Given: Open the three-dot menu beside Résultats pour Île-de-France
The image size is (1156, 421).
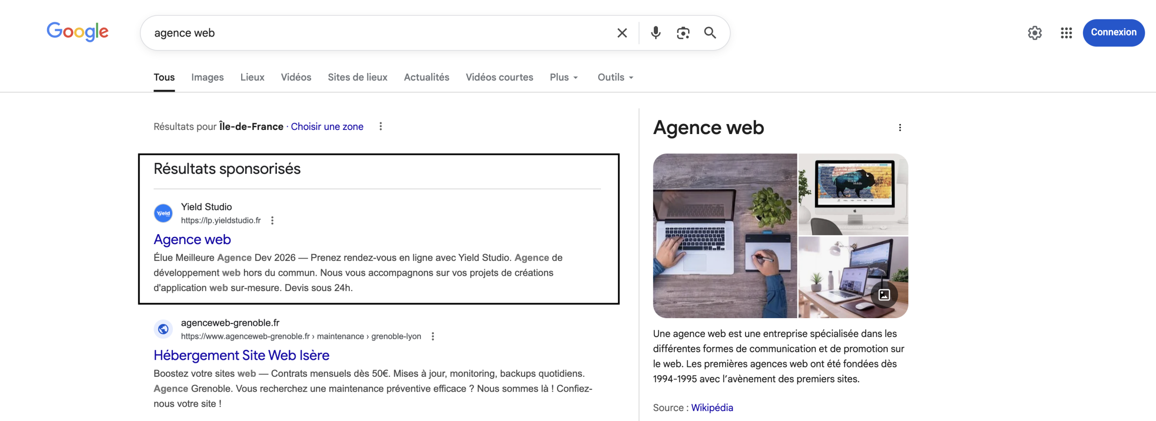Looking at the screenshot, I should (381, 127).
